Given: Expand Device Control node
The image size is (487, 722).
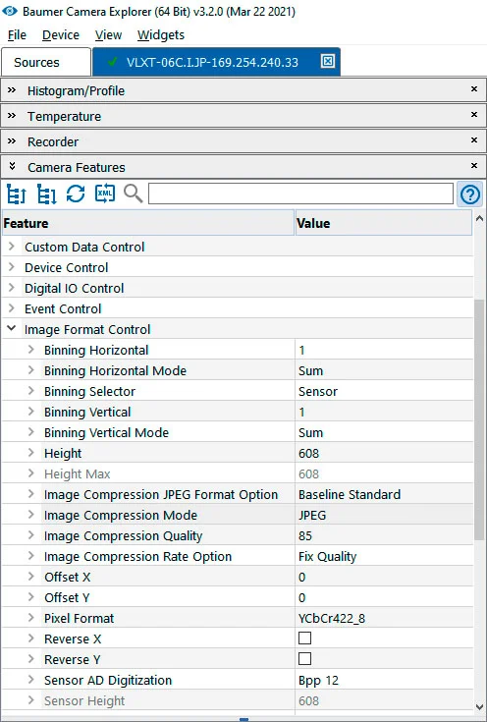Looking at the screenshot, I should click(12, 267).
